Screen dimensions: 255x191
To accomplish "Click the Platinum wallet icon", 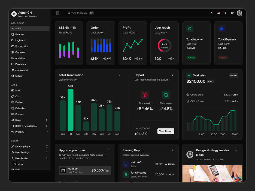I will [63, 170].
